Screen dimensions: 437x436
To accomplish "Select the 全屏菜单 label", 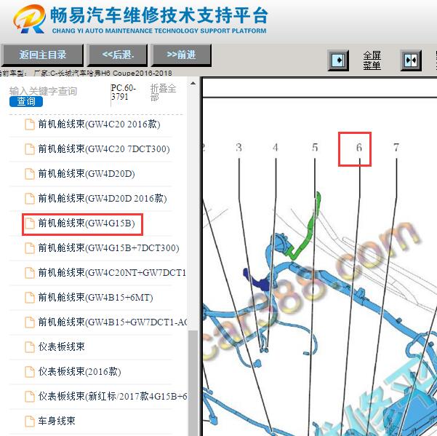I will 372,60.
